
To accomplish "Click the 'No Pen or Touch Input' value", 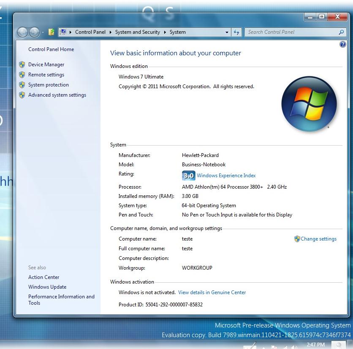I will tap(237, 215).
